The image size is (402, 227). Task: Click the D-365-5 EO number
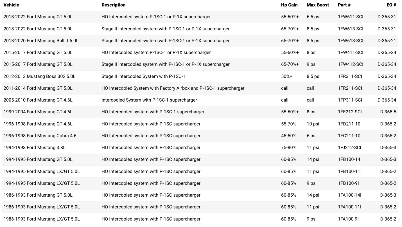pyautogui.click(x=388, y=112)
